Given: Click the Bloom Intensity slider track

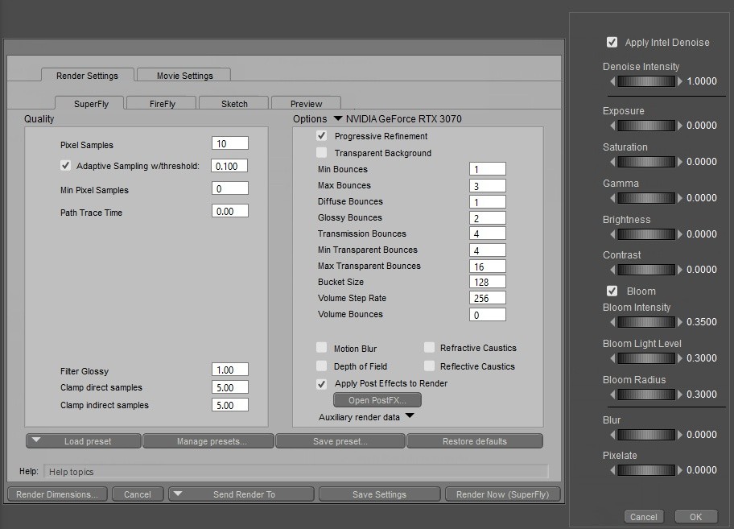Looking at the screenshot, I should click(x=646, y=322).
